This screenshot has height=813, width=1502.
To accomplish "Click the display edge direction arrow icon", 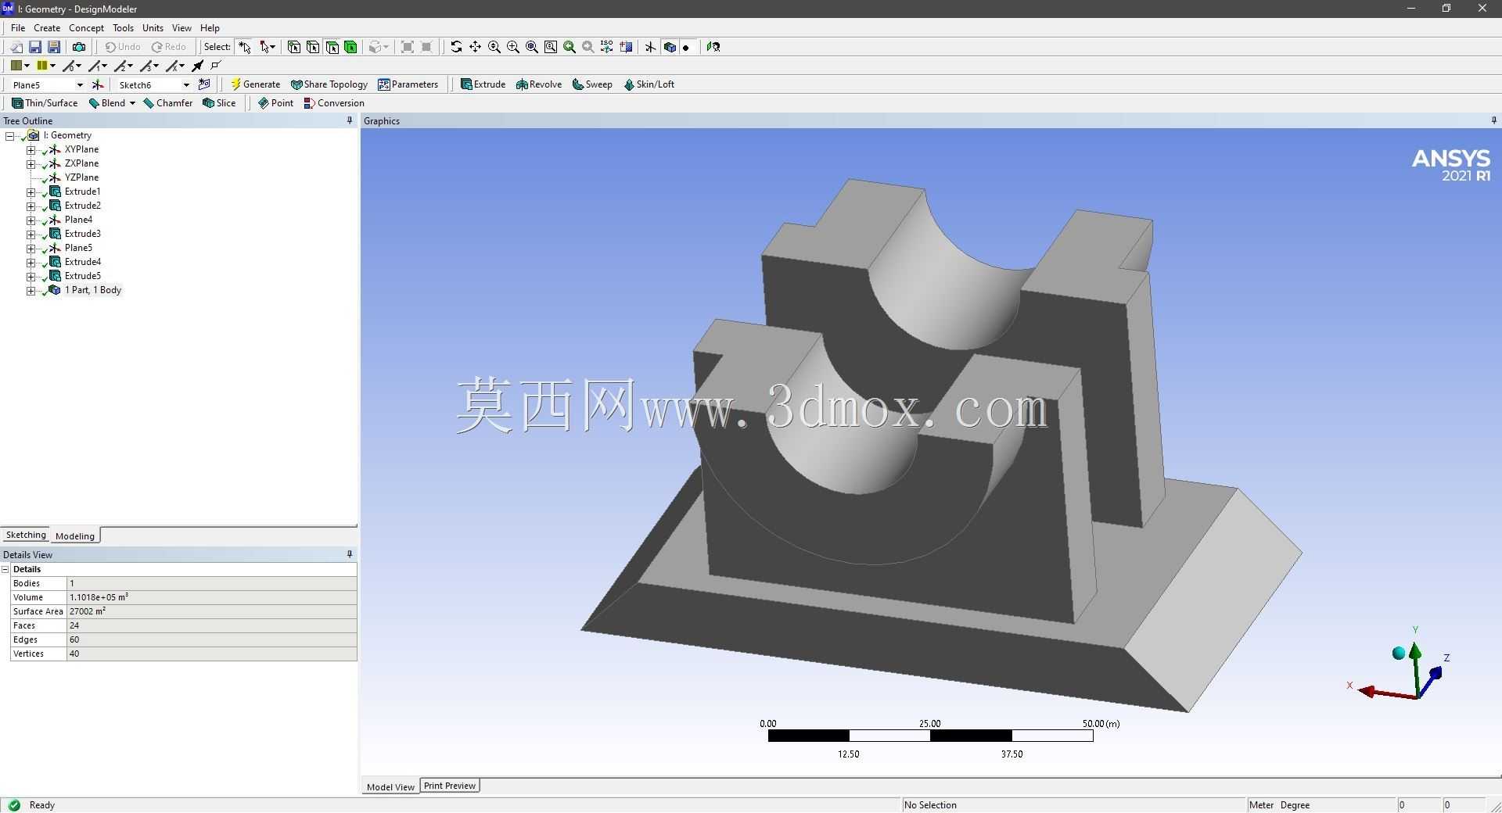I will pyautogui.click(x=198, y=66).
